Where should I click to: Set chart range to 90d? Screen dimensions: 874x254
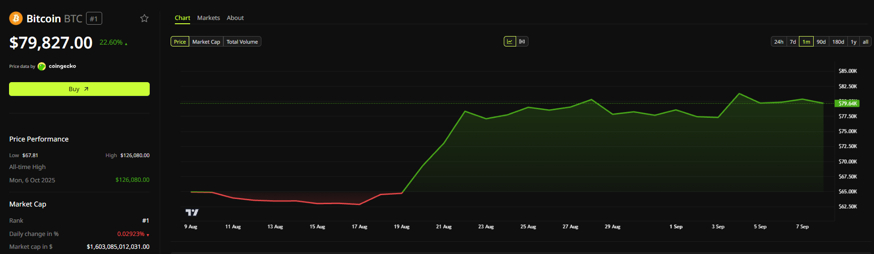tap(821, 42)
